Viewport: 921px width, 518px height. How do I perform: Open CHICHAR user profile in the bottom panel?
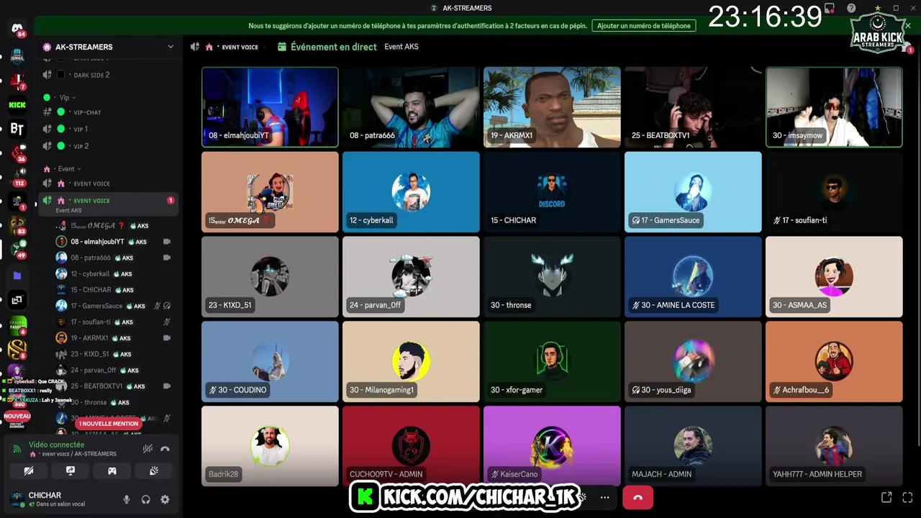point(60,499)
